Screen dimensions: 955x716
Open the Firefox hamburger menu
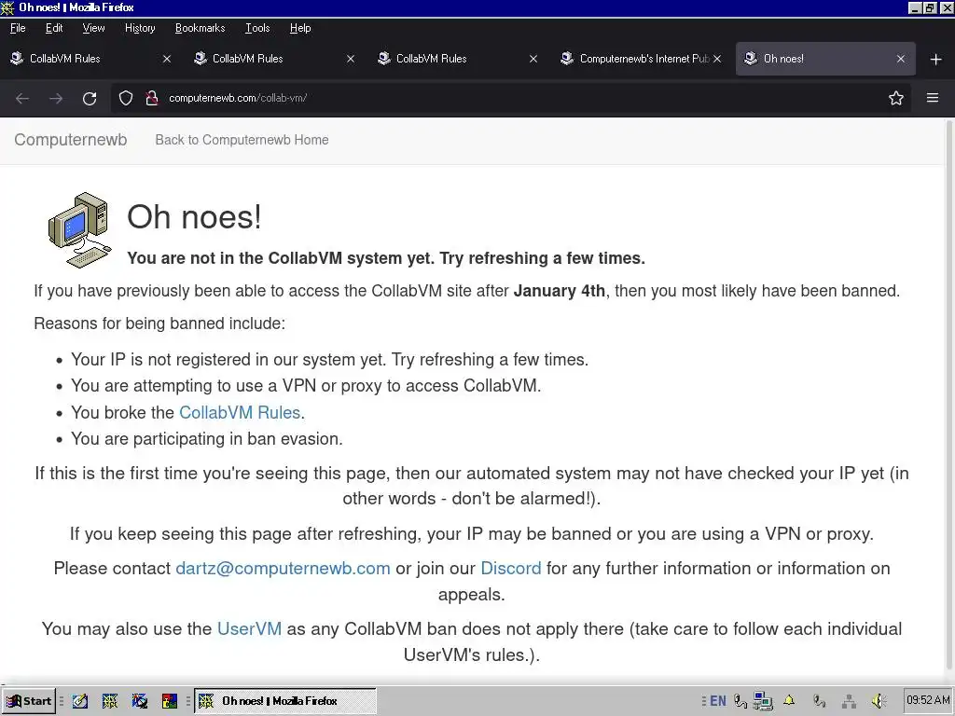tap(933, 98)
